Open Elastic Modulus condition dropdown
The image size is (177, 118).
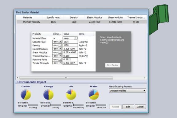(x=57, y=49)
